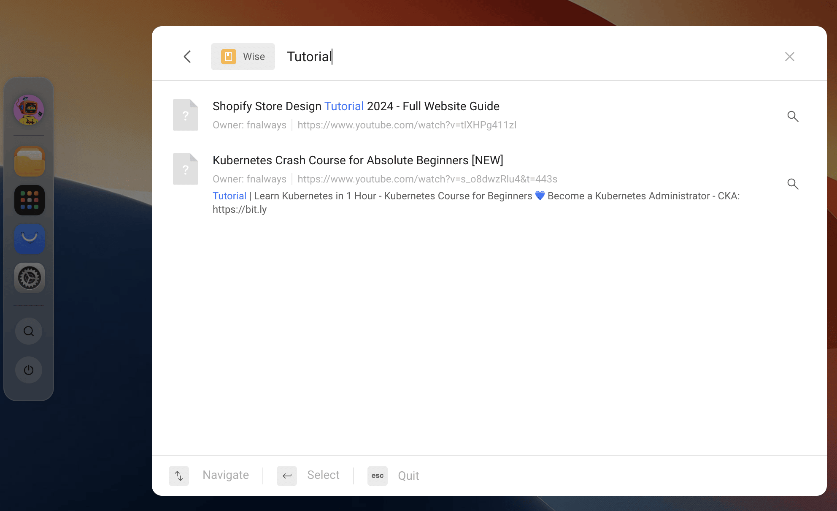The image size is (837, 511).
Task: Click the Tutorial search input field
Action: [422, 57]
